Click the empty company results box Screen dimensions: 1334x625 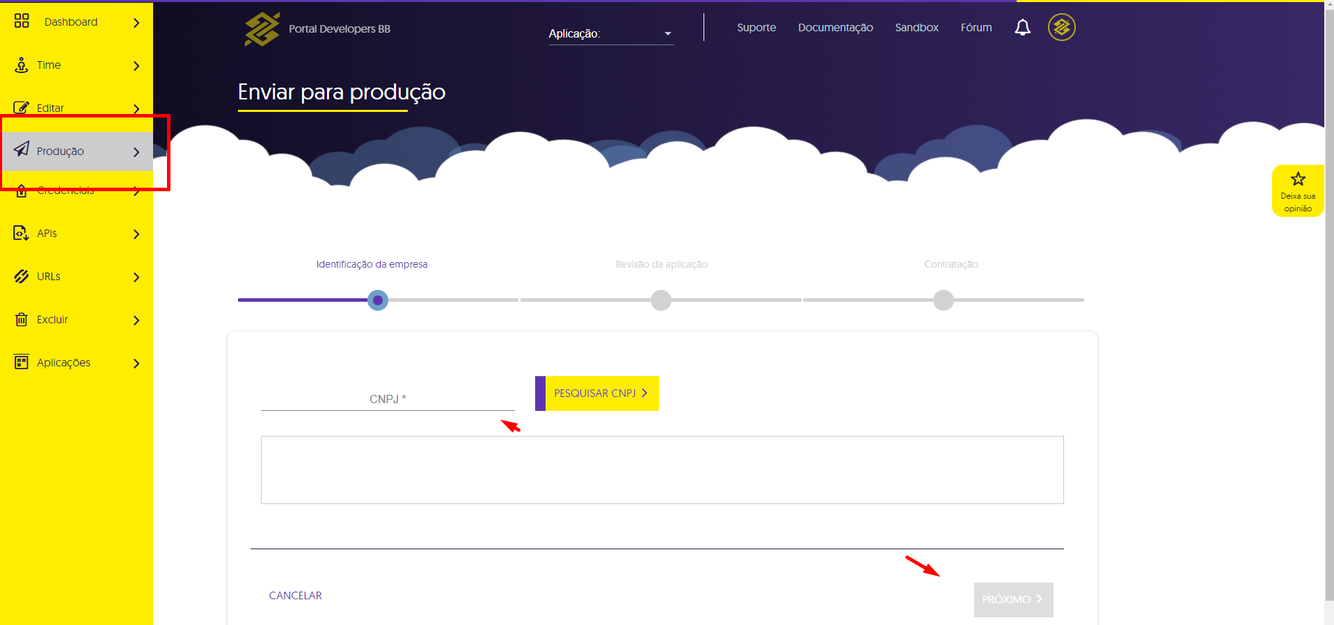662,470
